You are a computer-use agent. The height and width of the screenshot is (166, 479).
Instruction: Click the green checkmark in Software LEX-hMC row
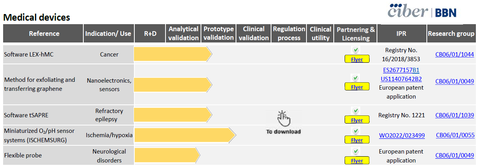[x=356, y=50]
